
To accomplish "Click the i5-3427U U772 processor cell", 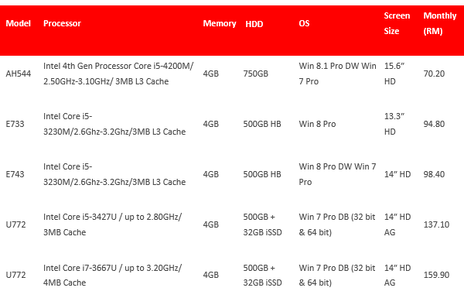I will (x=112, y=224).
